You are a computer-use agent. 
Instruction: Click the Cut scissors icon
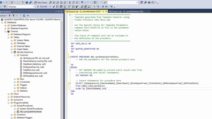coord(70,2)
